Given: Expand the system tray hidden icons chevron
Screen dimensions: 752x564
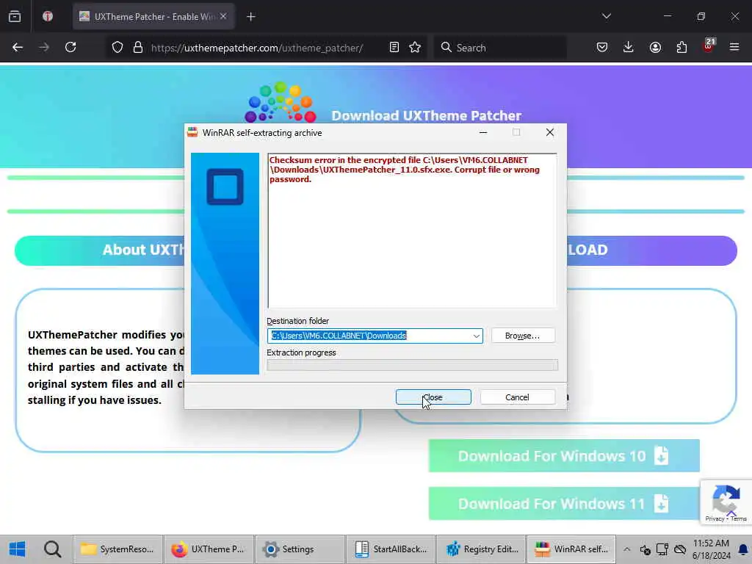Looking at the screenshot, I should (627, 549).
